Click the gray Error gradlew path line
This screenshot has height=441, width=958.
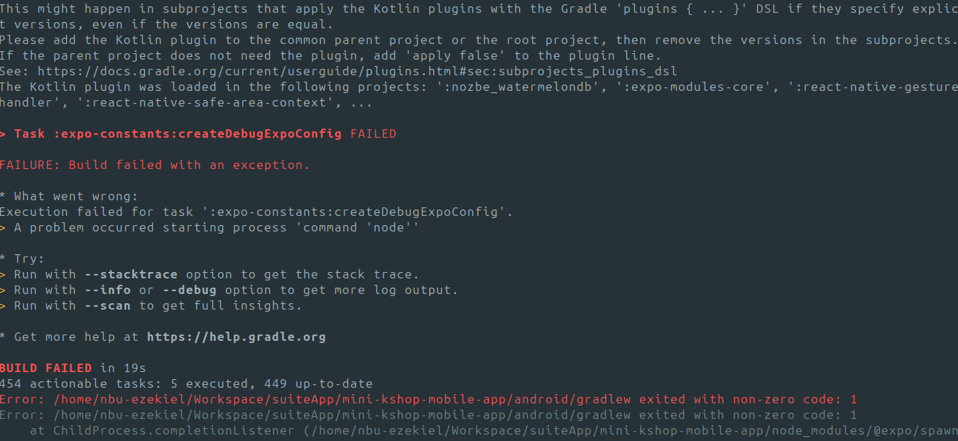click(428, 415)
